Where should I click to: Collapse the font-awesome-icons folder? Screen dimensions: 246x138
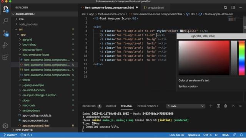pyautogui.click(x=45, y=54)
